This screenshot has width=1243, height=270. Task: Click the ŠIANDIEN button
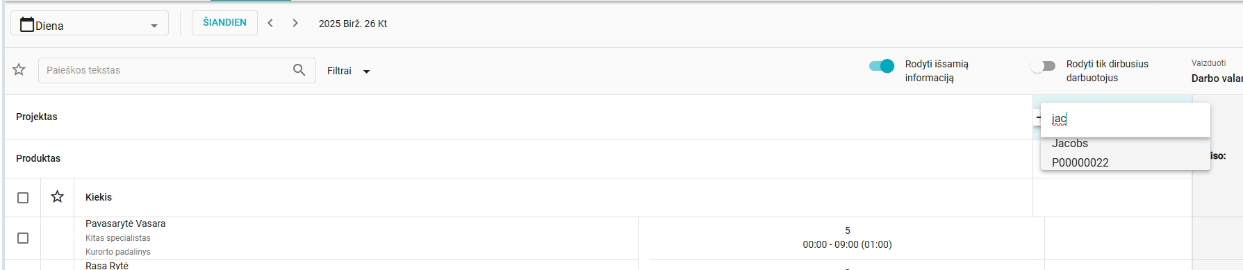point(224,23)
